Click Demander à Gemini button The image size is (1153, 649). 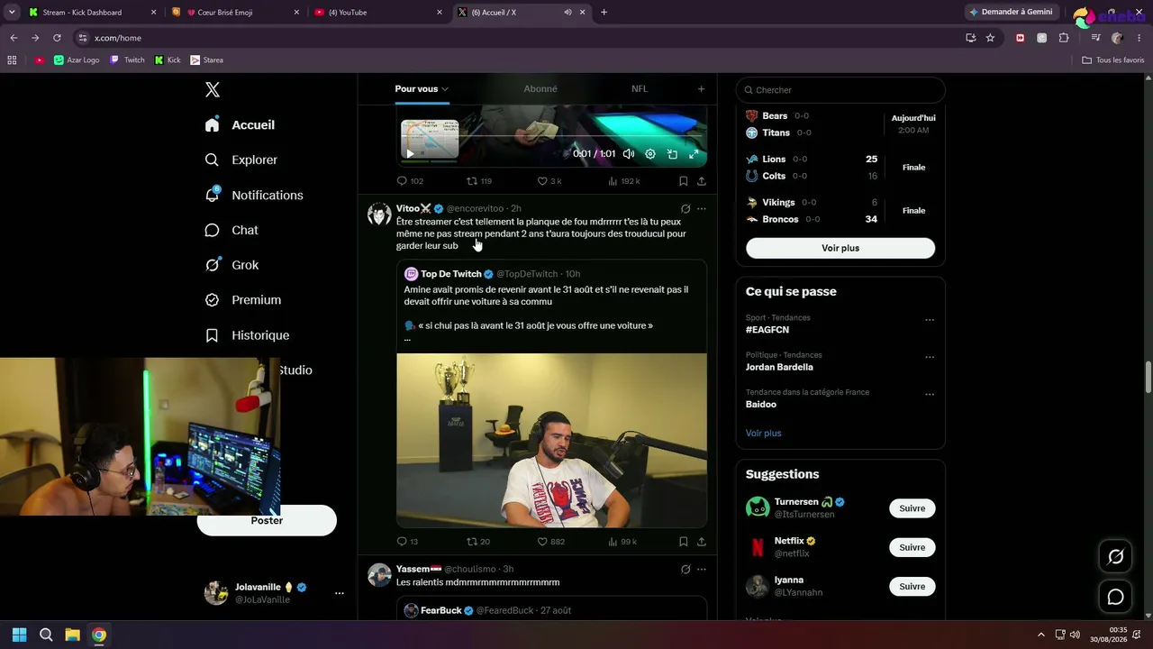pos(1011,13)
